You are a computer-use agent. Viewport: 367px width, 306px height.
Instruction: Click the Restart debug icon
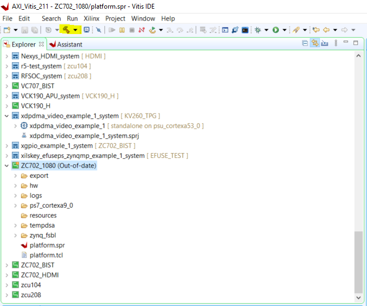point(152,30)
